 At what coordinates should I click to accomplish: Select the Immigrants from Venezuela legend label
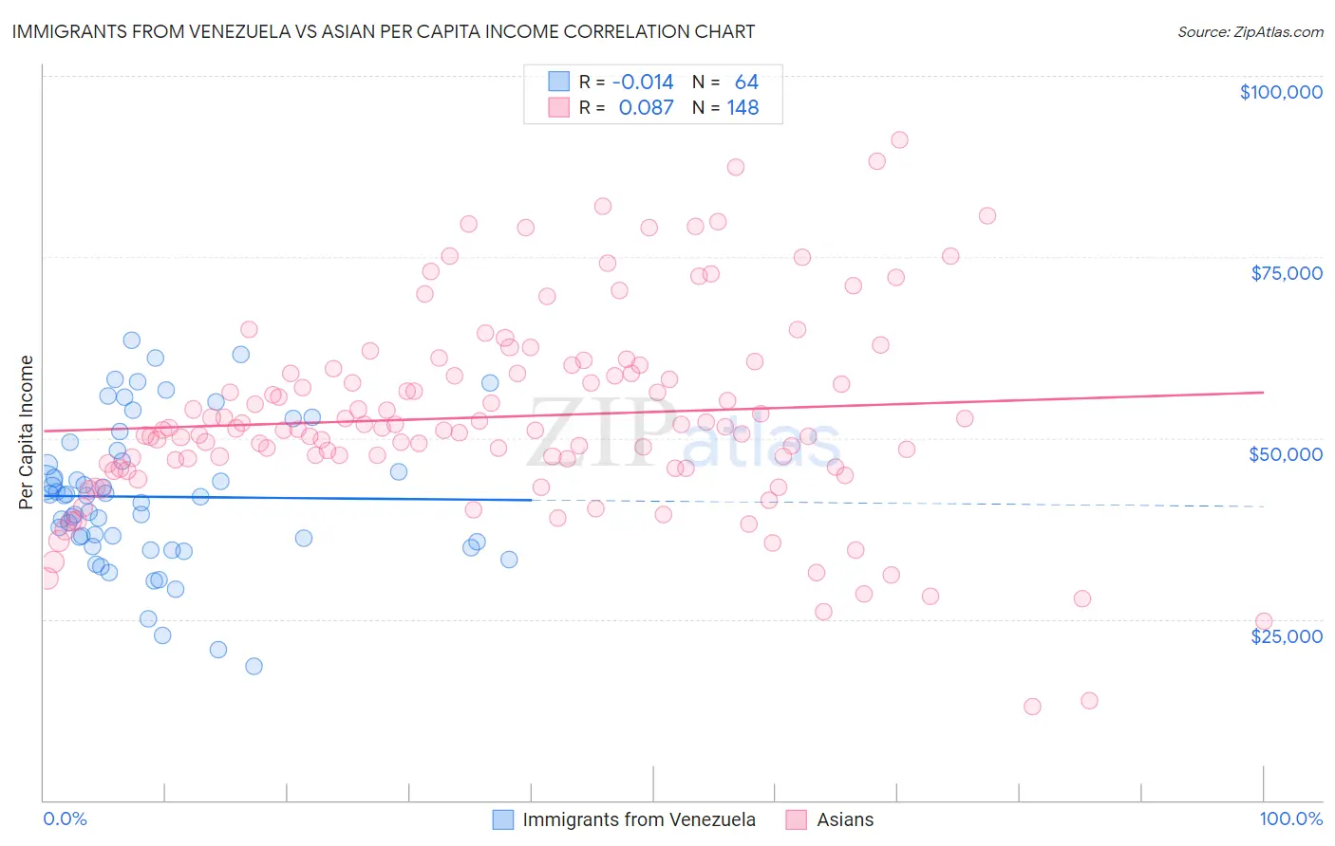pos(639,819)
